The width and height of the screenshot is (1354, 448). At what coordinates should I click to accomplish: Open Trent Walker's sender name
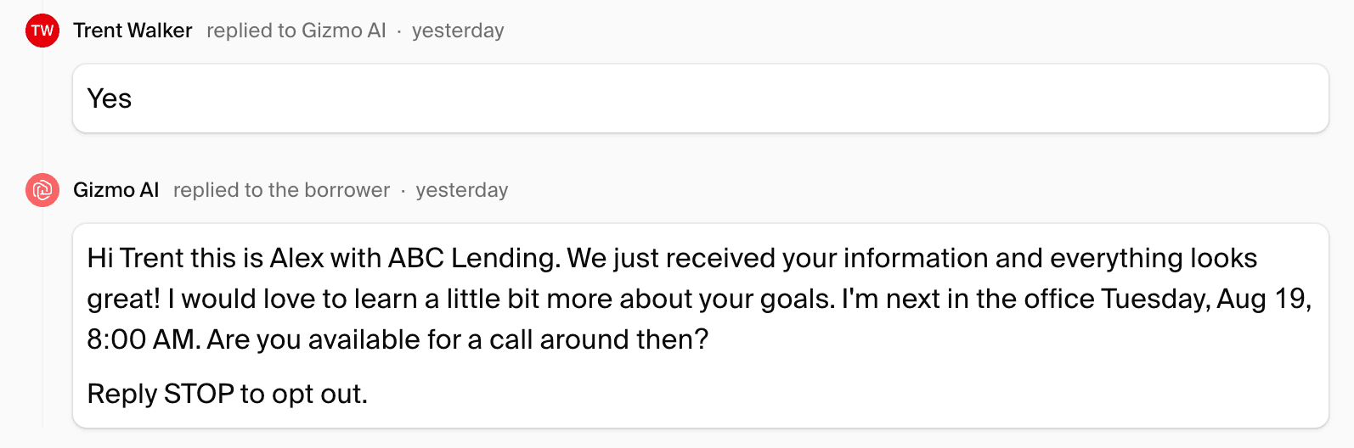coord(133,31)
